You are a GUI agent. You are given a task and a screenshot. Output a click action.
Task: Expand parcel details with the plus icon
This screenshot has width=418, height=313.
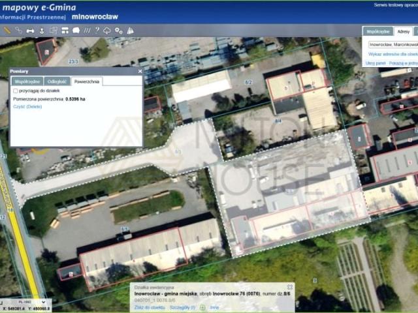pyautogui.click(x=202, y=306)
